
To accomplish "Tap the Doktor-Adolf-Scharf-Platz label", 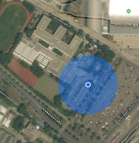I will coord(128,111).
